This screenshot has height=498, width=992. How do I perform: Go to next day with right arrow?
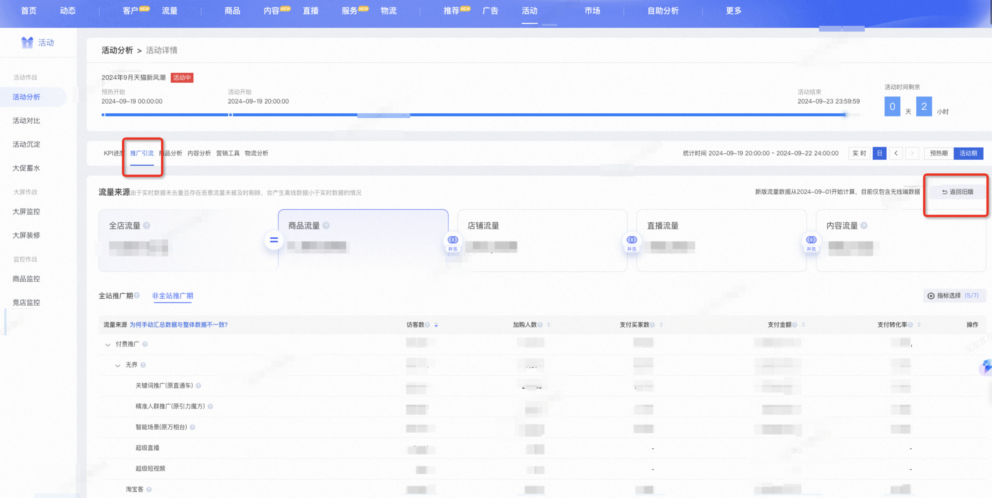(912, 153)
